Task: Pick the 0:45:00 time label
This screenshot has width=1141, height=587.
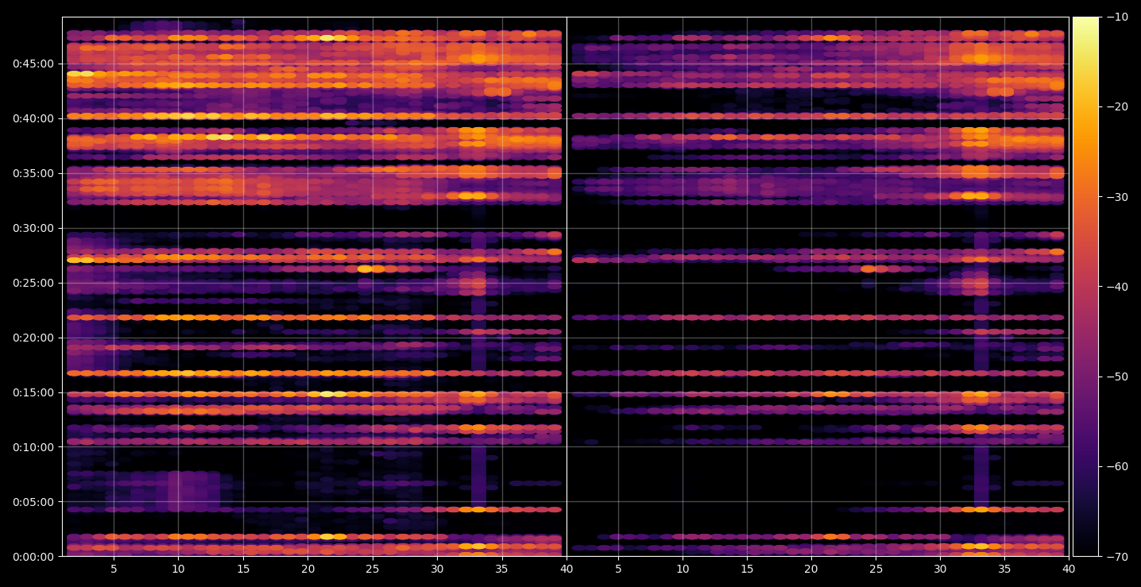Action: [x=33, y=64]
